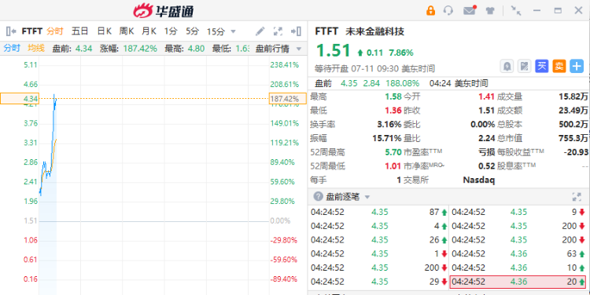Collapse the right panel via arrow icon beside chart
590x295 pixels.
(x=297, y=31)
